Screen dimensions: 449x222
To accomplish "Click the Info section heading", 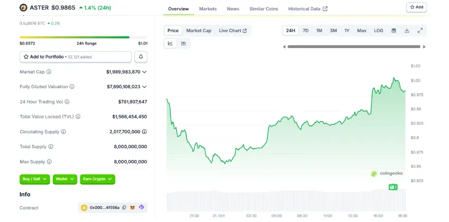I will (25, 195).
